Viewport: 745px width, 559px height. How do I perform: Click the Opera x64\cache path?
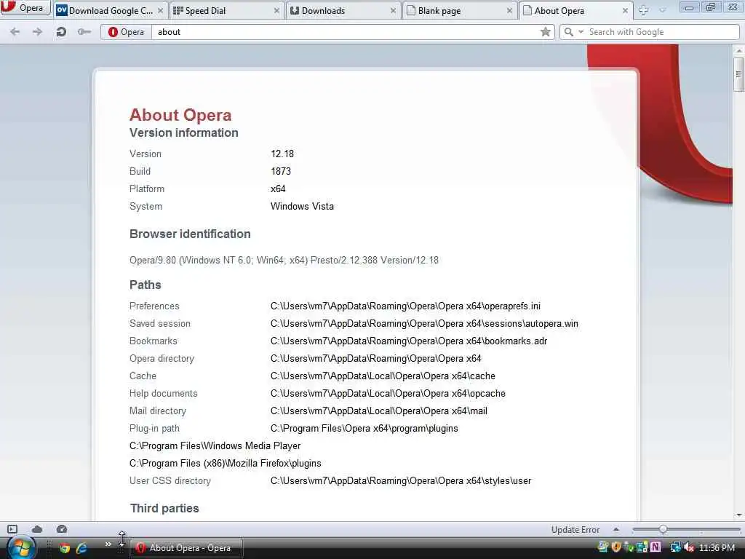point(383,376)
